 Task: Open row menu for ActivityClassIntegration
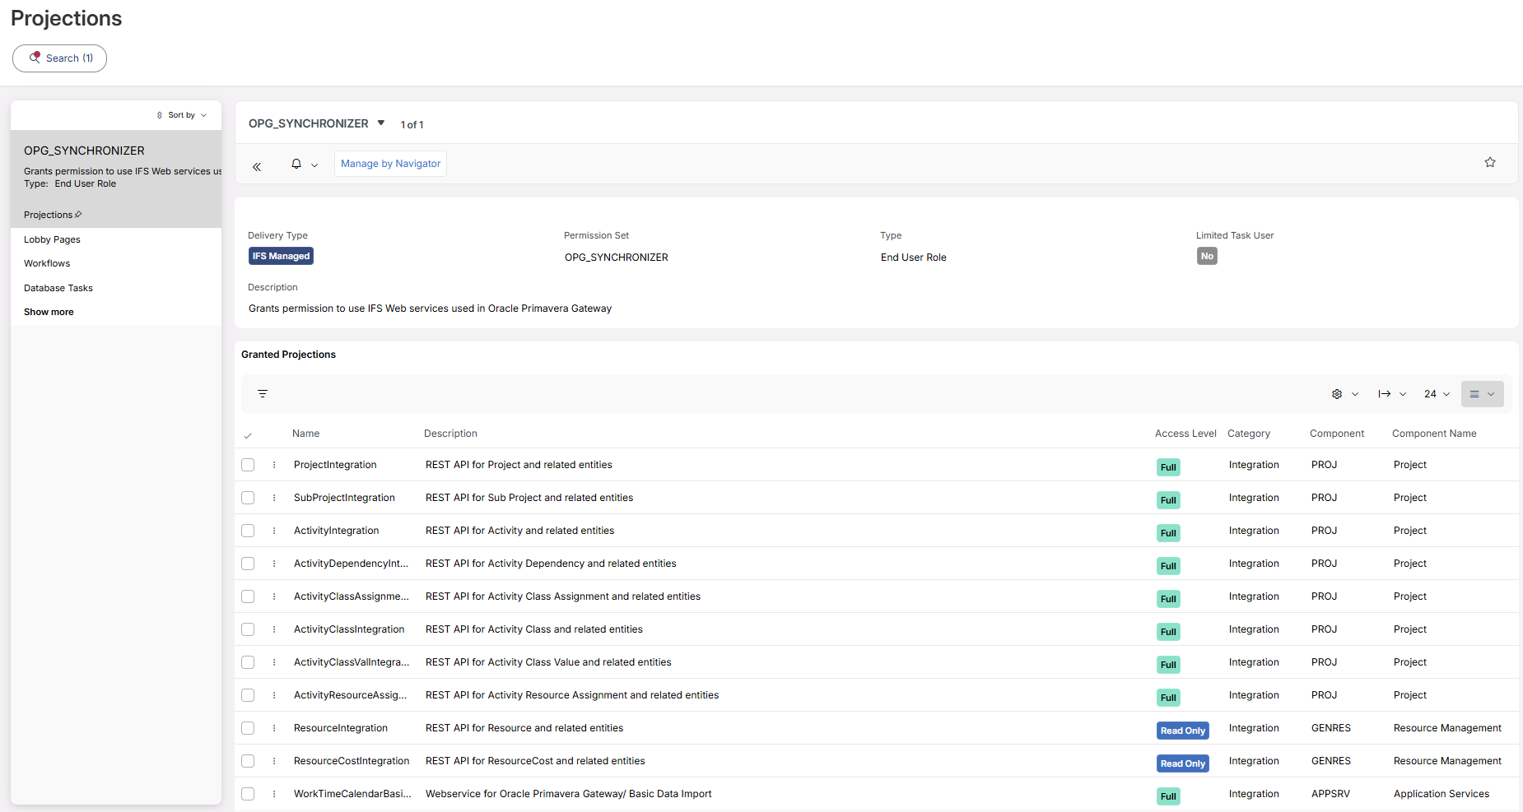tap(274, 629)
